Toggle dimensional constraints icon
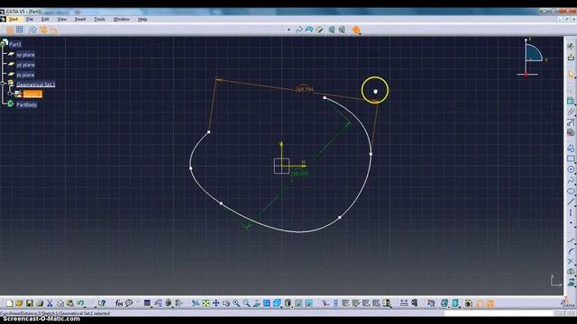The height and width of the screenshot is (324, 577). pyautogui.click(x=54, y=30)
